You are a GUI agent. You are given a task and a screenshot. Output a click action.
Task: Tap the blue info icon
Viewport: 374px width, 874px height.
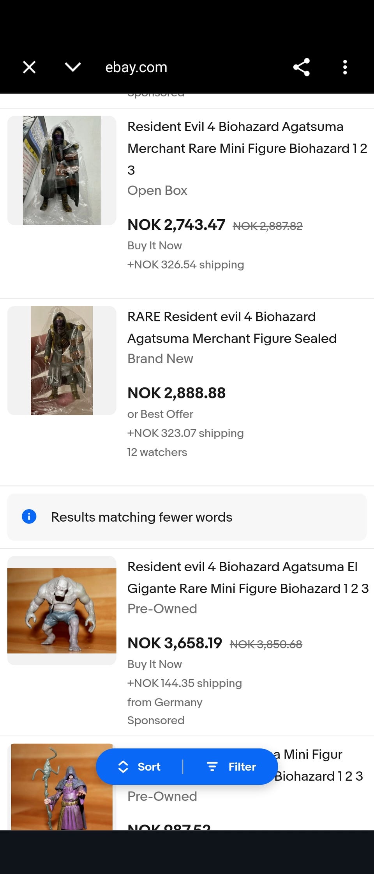point(29,516)
